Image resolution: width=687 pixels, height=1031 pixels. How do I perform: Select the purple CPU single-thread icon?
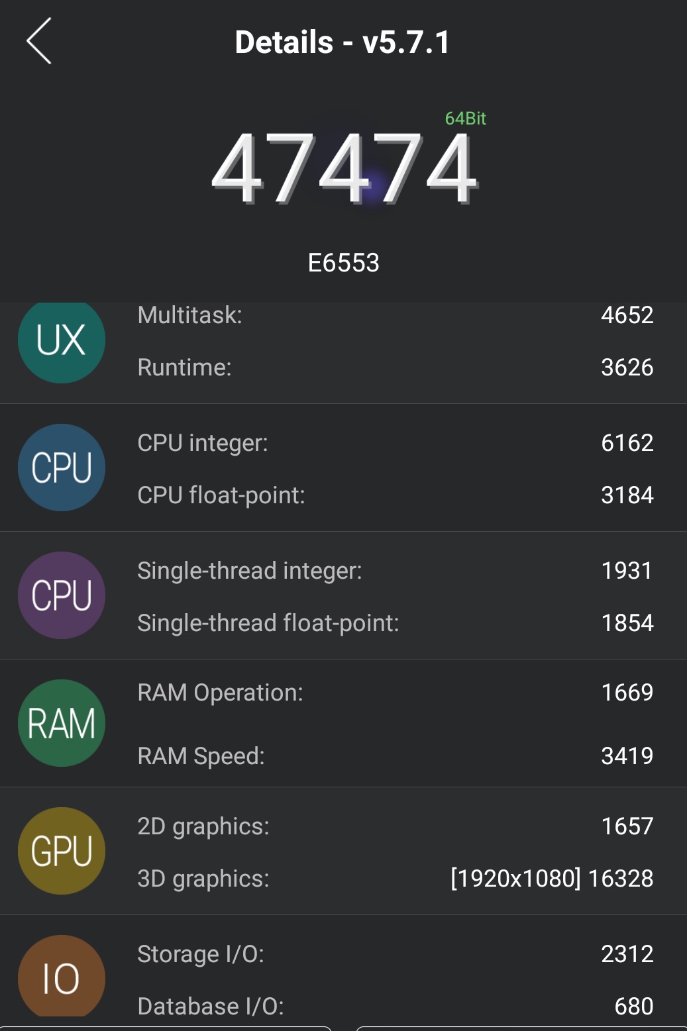pos(62,595)
